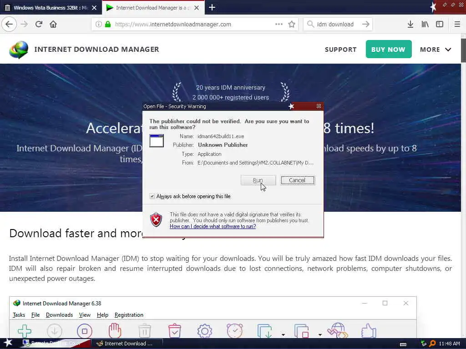
Task: Open Registration menu in IDM preview
Action: pos(129,315)
